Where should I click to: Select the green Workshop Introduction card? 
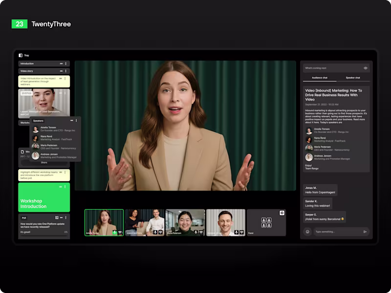44,197
